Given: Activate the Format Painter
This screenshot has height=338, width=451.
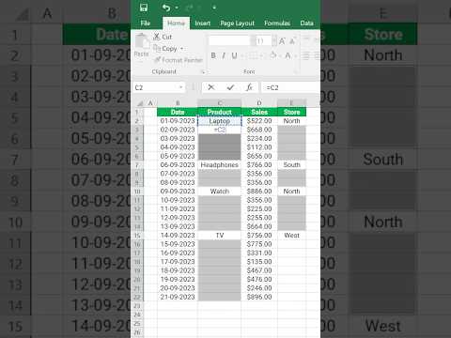Looking at the screenshot, I should coord(179,60).
